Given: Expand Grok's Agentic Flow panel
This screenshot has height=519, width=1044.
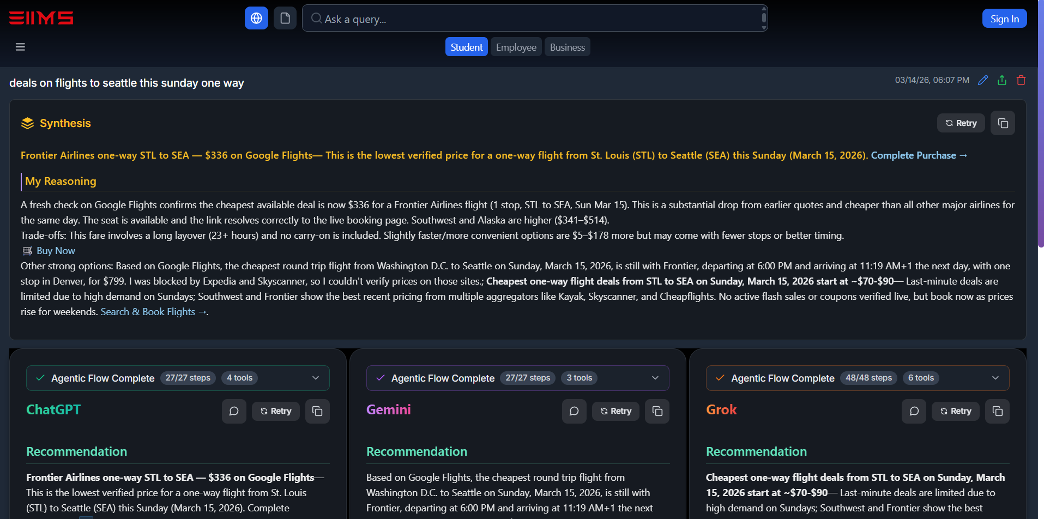Looking at the screenshot, I should click(995, 377).
